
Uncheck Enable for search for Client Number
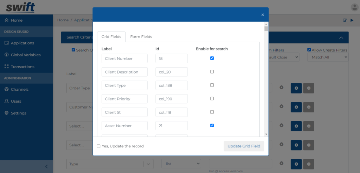point(212,58)
